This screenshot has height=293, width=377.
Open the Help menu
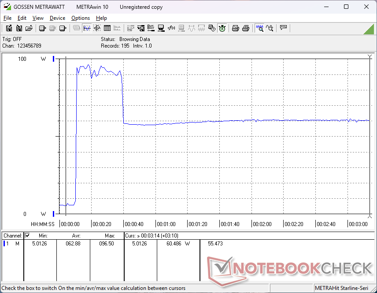click(101, 18)
